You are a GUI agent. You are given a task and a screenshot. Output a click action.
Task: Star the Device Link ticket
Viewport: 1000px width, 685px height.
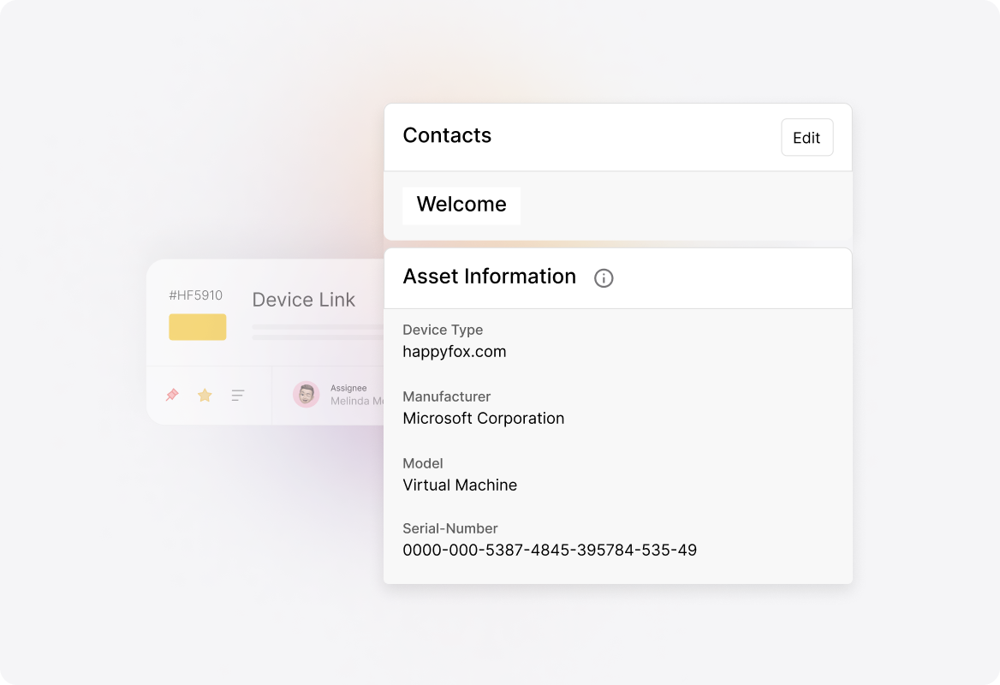[205, 395]
